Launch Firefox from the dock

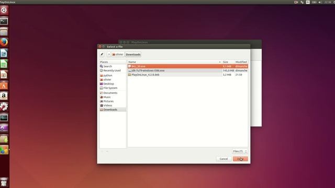[4, 42]
